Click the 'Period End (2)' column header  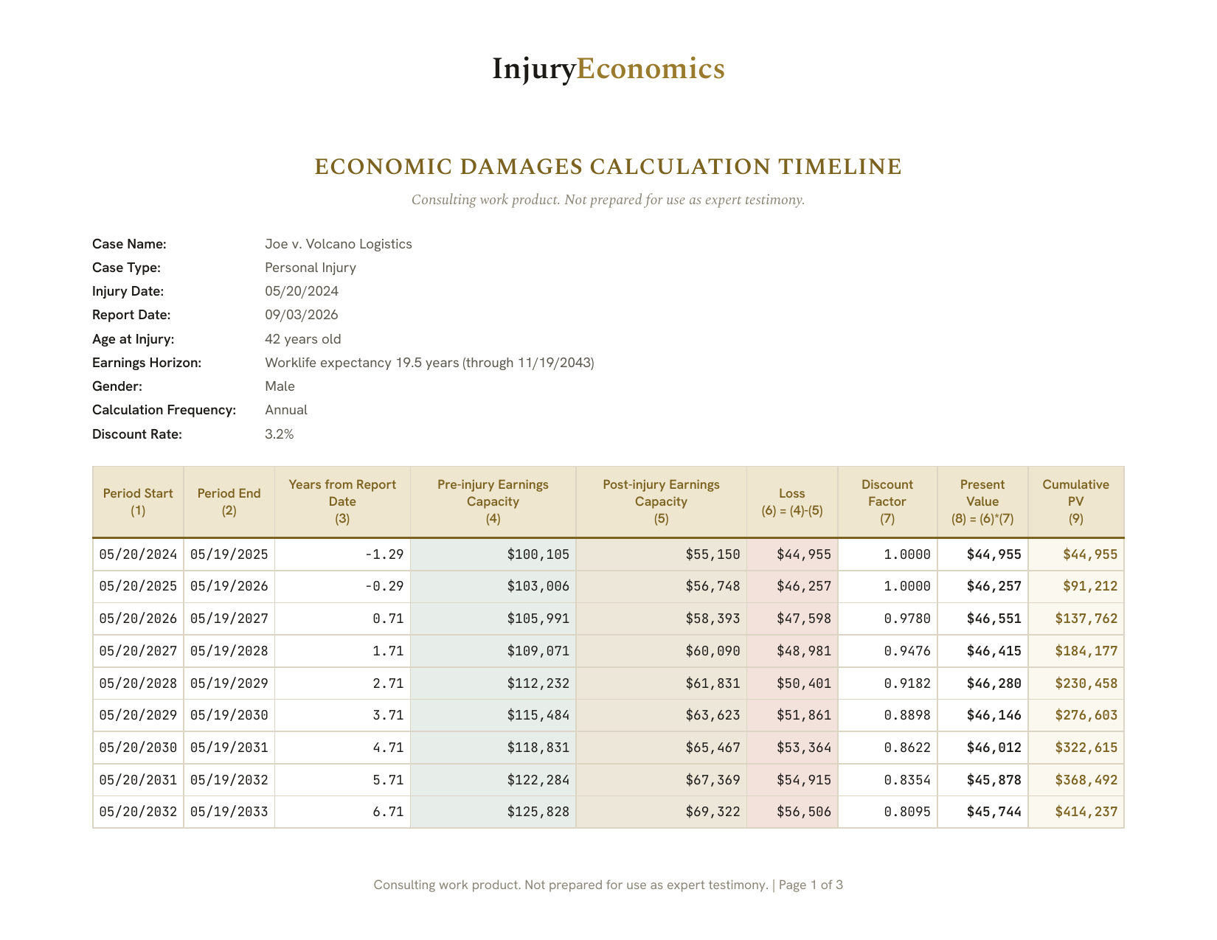(229, 502)
